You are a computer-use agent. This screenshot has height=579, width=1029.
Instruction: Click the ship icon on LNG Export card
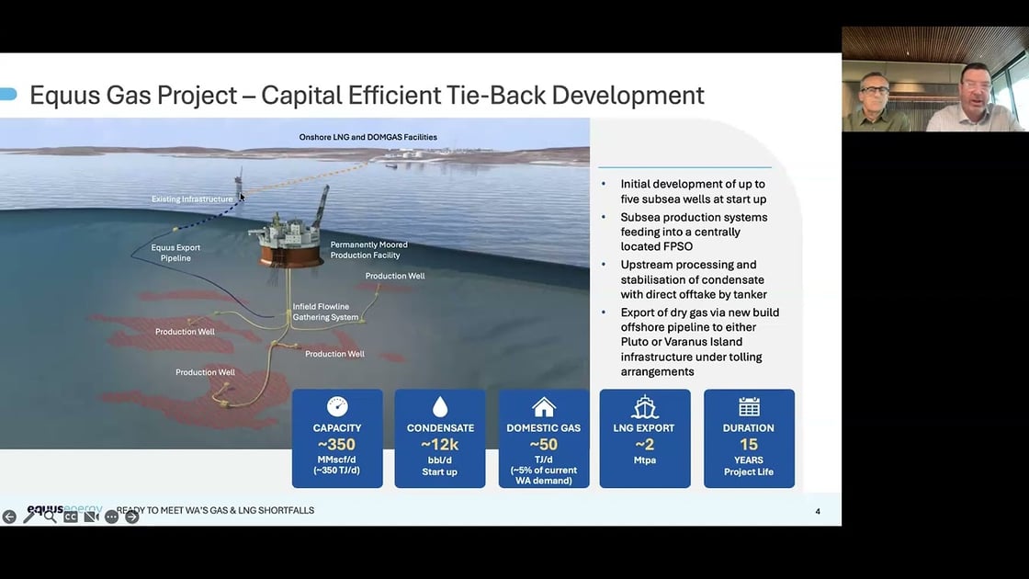(x=644, y=407)
